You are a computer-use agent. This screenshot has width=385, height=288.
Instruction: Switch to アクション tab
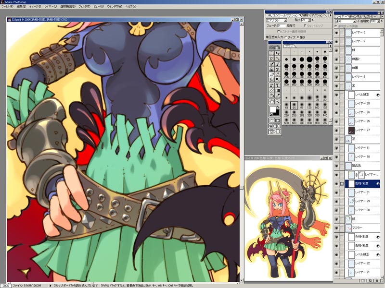coord(318,15)
